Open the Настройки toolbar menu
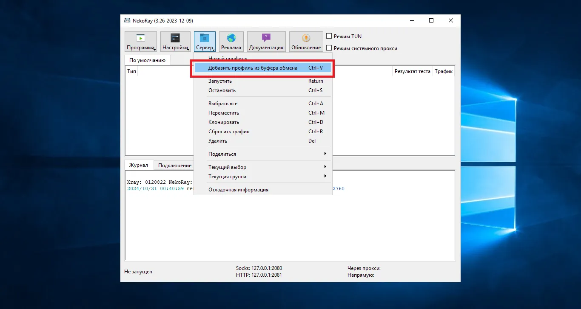Viewport: 581px width, 309px height. tap(175, 42)
